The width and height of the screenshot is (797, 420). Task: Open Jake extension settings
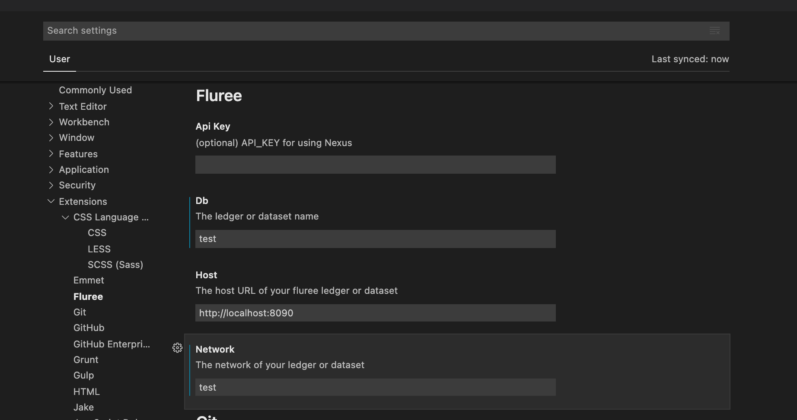tap(83, 407)
